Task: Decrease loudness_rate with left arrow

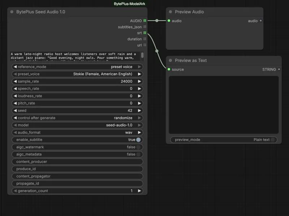Action: 15,96
